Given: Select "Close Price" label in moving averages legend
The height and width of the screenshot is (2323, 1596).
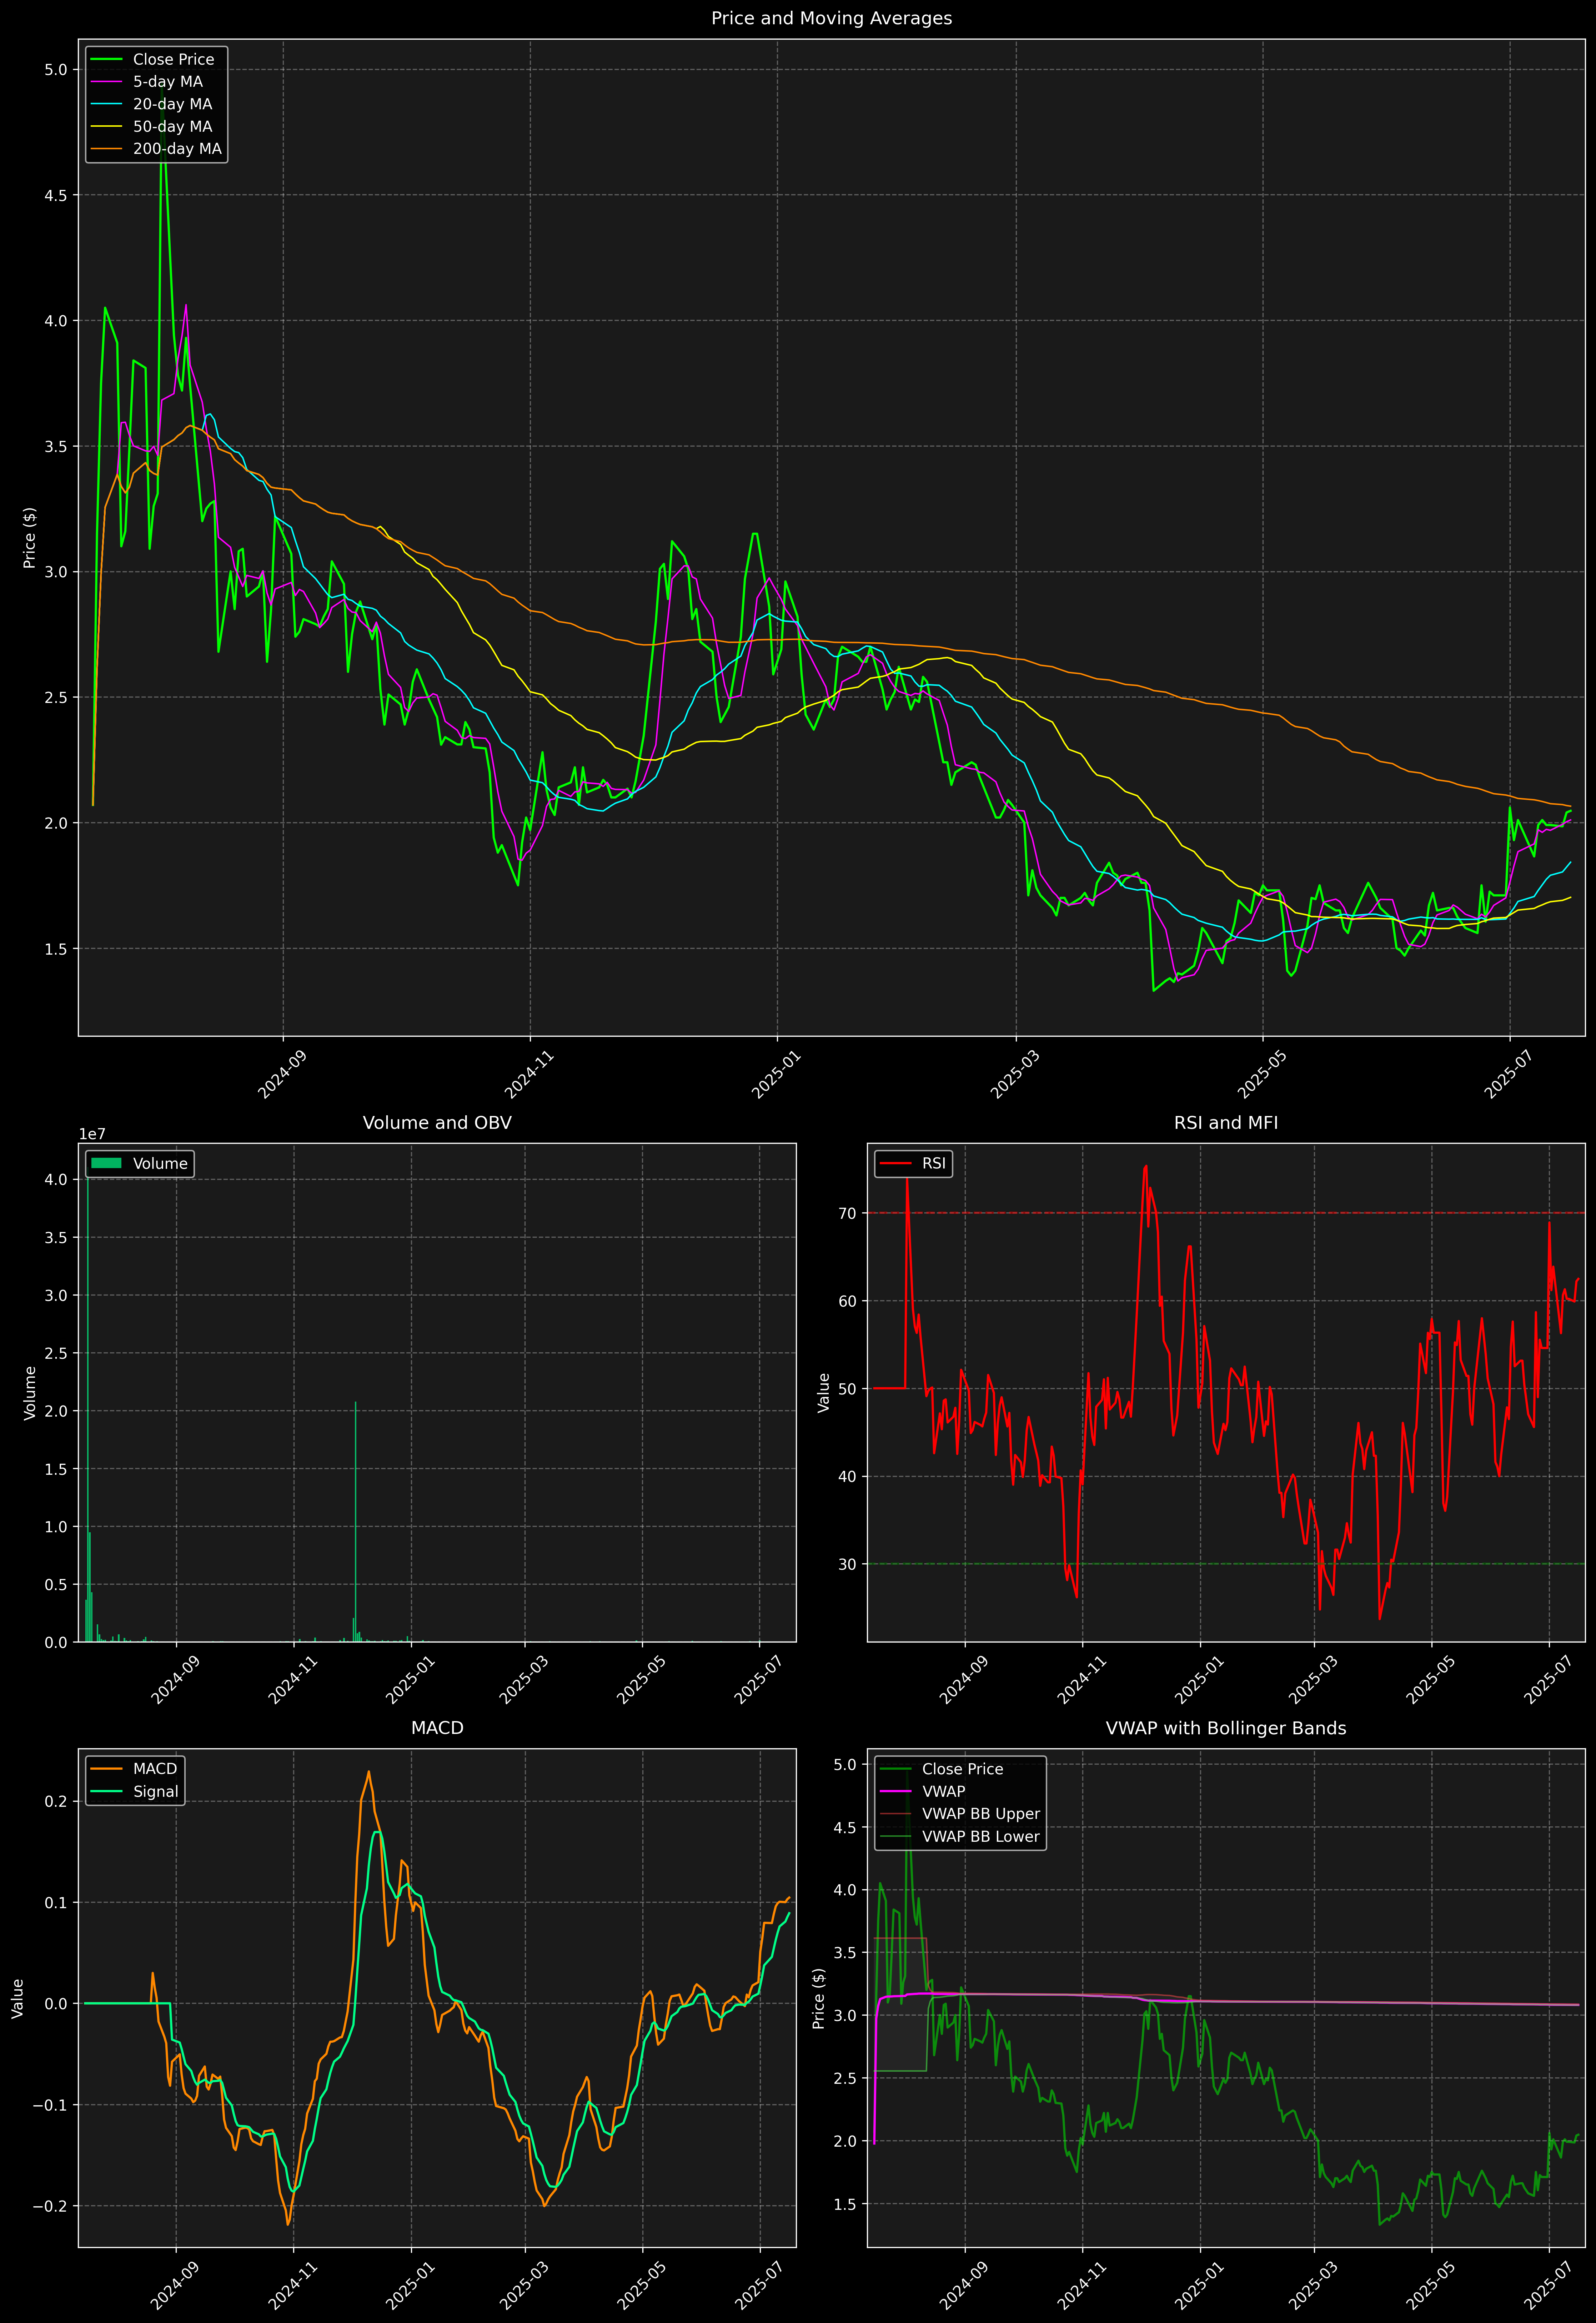Looking at the screenshot, I should coord(173,60).
